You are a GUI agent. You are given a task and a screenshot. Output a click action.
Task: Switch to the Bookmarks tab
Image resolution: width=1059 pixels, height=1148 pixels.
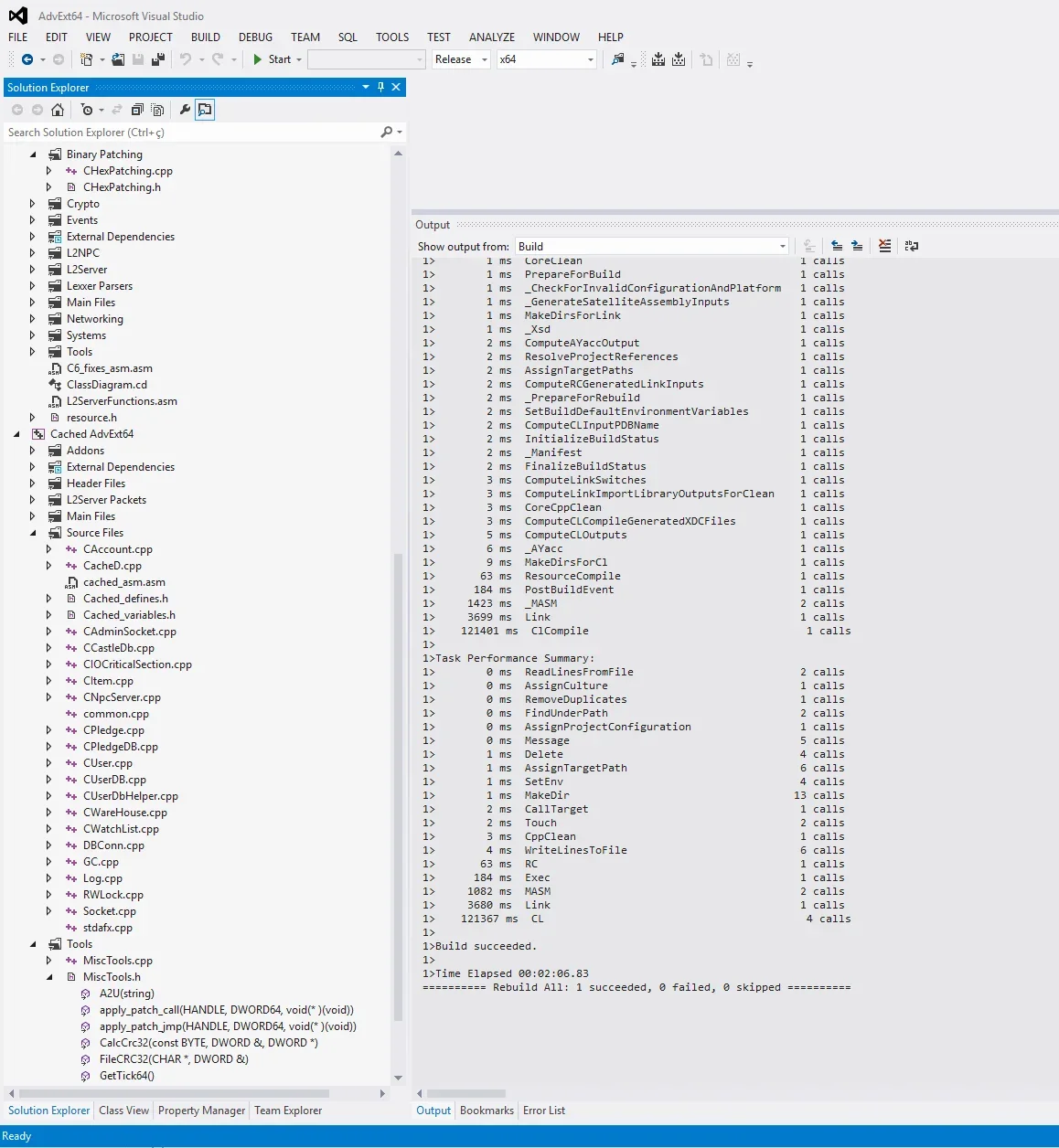click(x=487, y=1111)
